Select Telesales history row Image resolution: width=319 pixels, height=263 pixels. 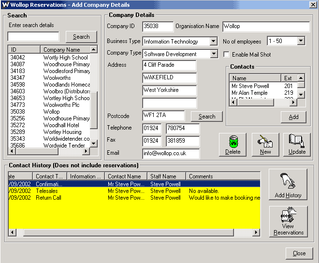click(x=134, y=191)
